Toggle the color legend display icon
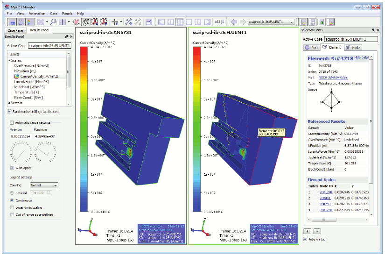 tap(29, 22)
